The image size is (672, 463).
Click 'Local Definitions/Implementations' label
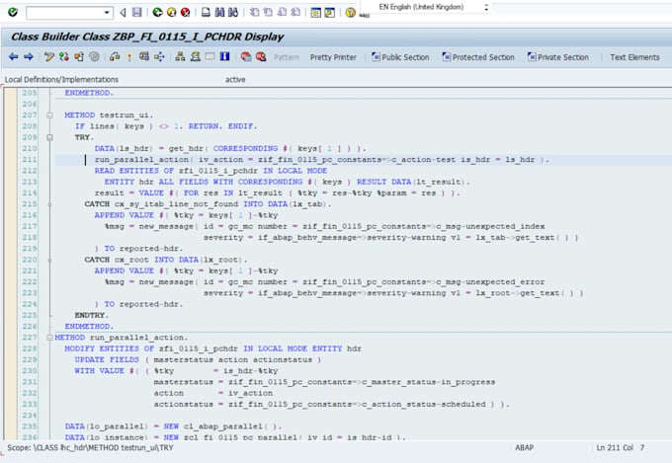(x=61, y=80)
